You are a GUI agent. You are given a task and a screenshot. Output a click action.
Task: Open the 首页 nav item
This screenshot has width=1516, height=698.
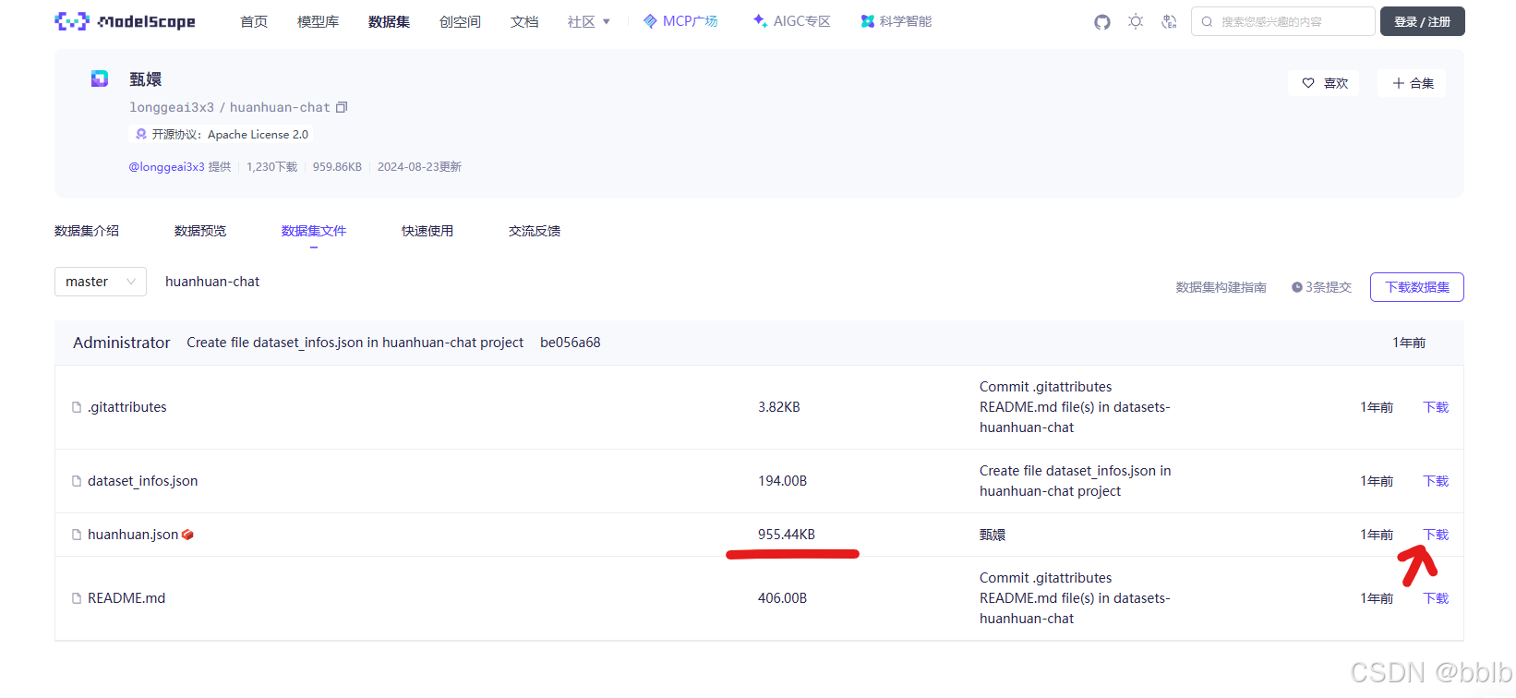[254, 21]
